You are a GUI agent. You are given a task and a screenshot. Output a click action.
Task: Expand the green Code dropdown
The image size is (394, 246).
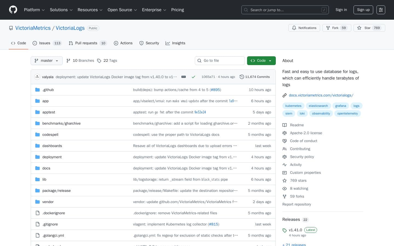(261, 61)
